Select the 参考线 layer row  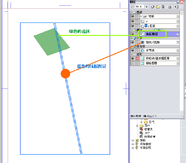tap(155, 50)
